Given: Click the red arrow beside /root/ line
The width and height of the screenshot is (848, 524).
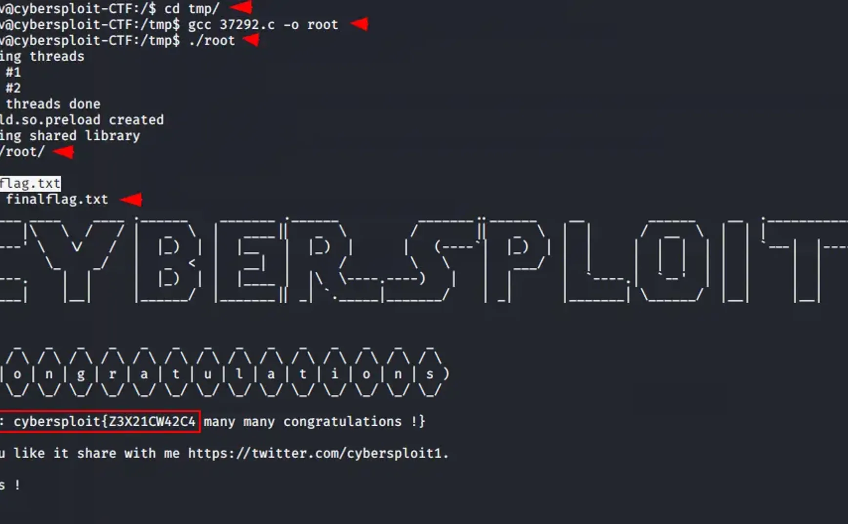Looking at the screenshot, I should 64,152.
